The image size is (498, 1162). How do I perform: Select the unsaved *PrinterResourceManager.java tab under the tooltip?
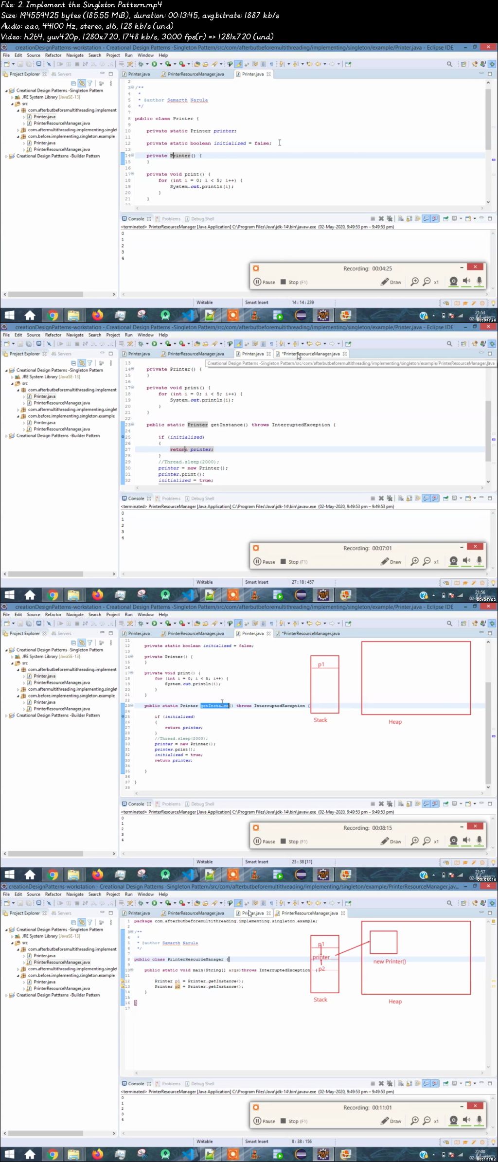(x=311, y=354)
